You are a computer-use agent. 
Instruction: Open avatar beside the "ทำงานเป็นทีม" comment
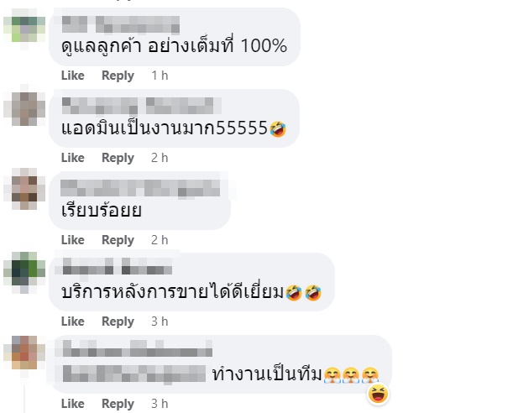point(24,353)
